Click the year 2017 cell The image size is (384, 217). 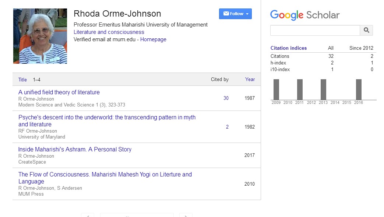250,155
